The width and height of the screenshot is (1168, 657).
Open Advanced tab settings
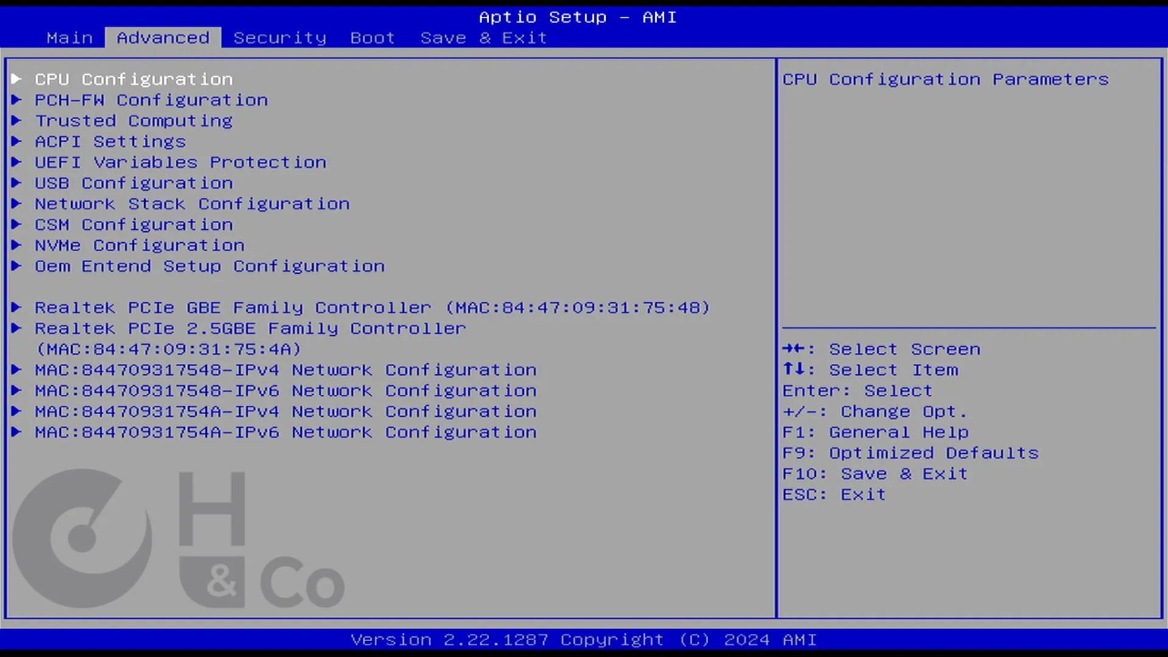(162, 37)
